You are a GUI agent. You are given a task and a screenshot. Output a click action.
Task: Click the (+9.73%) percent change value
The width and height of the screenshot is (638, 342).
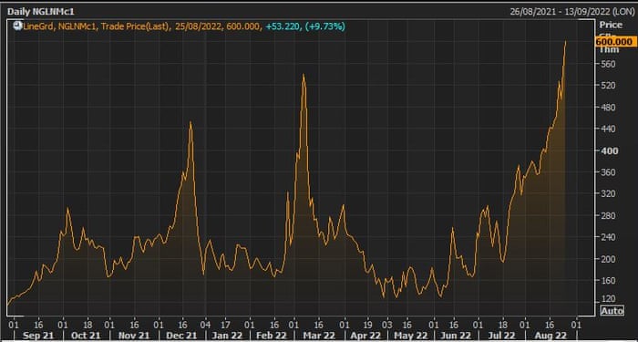(325, 26)
